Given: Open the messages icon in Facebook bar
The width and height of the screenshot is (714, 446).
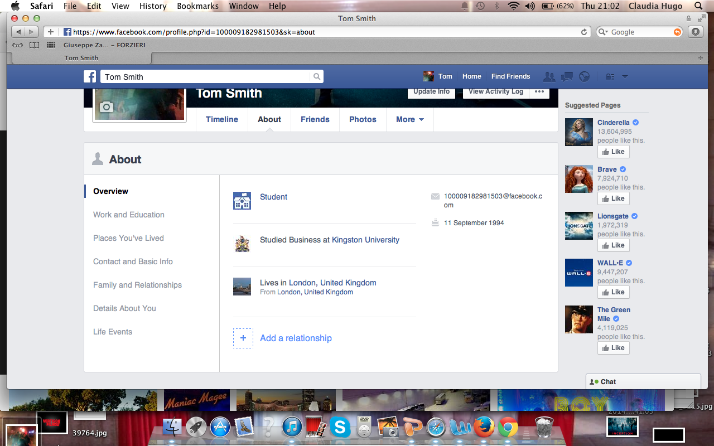Looking at the screenshot, I should point(567,76).
